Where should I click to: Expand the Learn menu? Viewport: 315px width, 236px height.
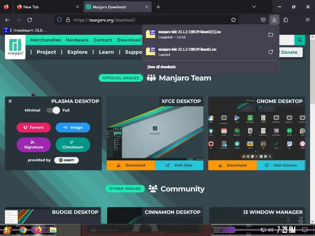(106, 52)
